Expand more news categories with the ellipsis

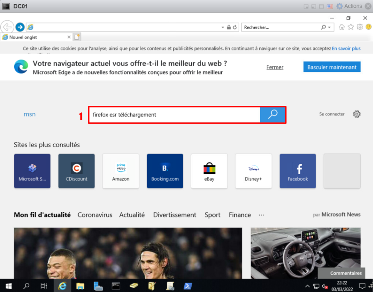[x=261, y=215]
